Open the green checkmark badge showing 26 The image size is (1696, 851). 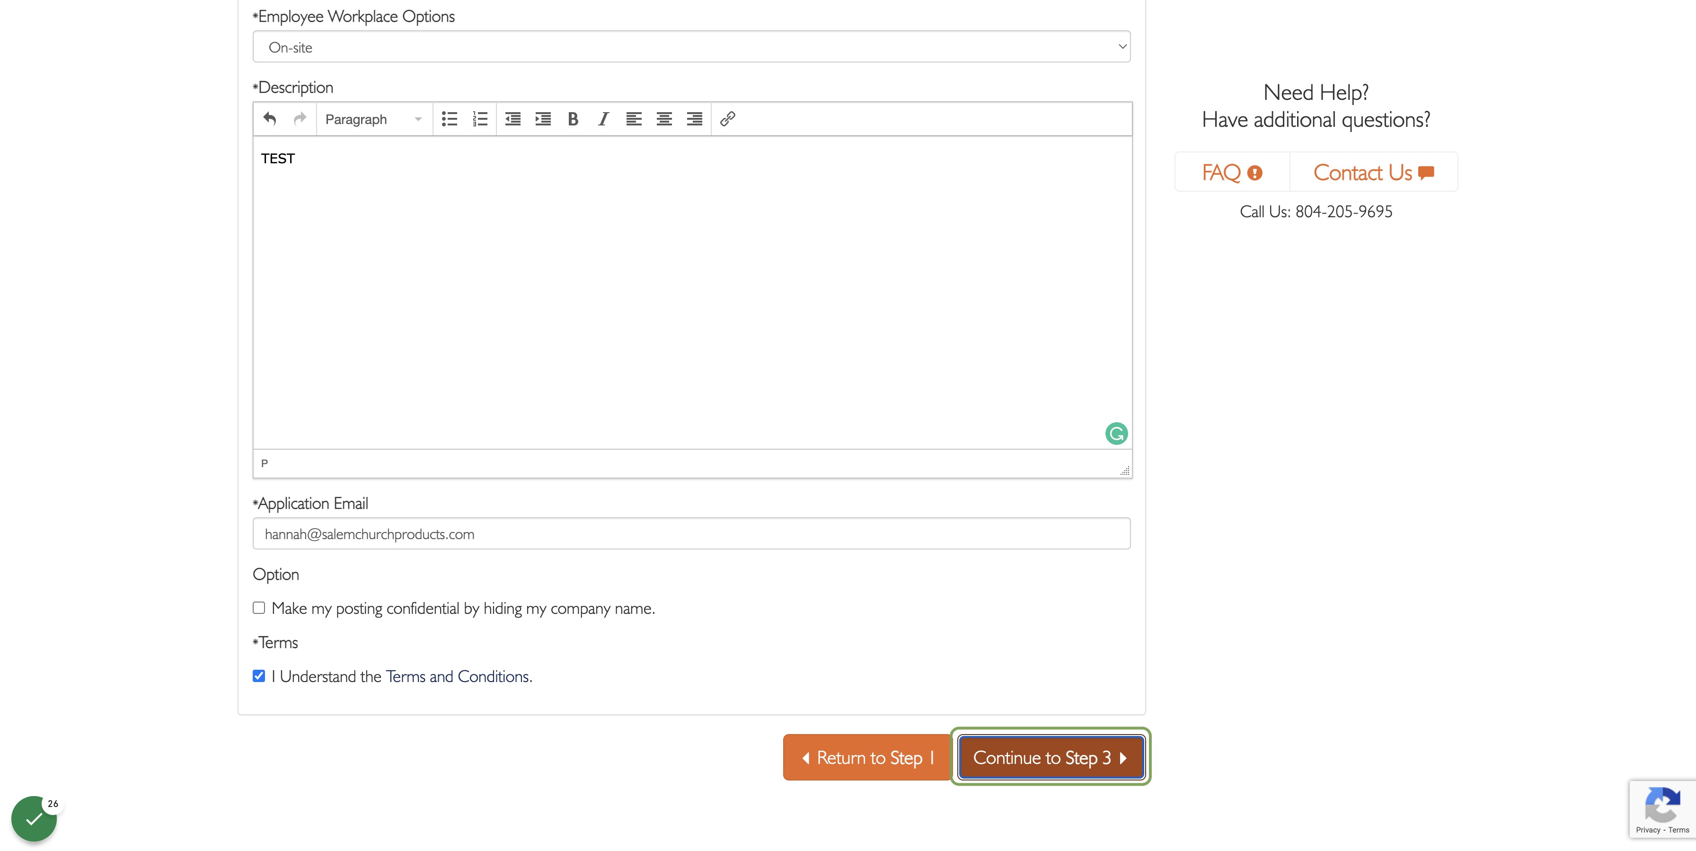tap(34, 819)
